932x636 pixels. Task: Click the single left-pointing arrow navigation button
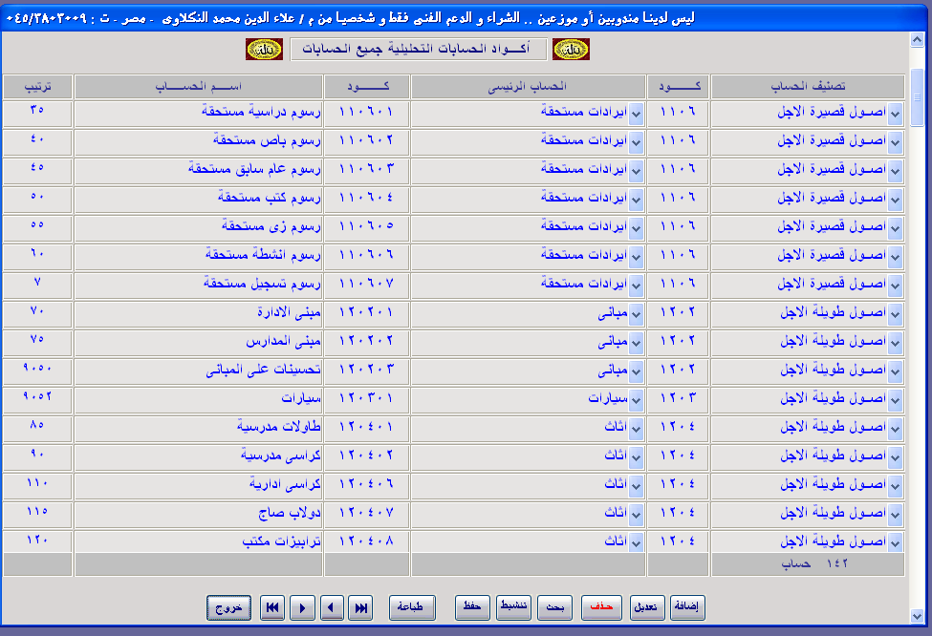(332, 607)
